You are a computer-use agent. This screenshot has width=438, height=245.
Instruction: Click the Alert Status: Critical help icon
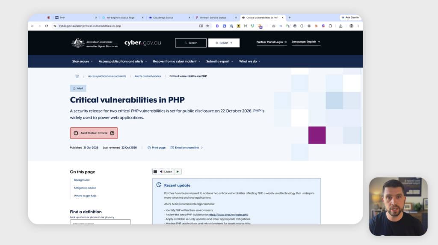[112, 133]
